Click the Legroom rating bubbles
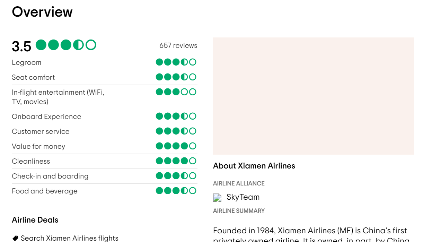The width and height of the screenshot is (423, 242). coord(176,62)
